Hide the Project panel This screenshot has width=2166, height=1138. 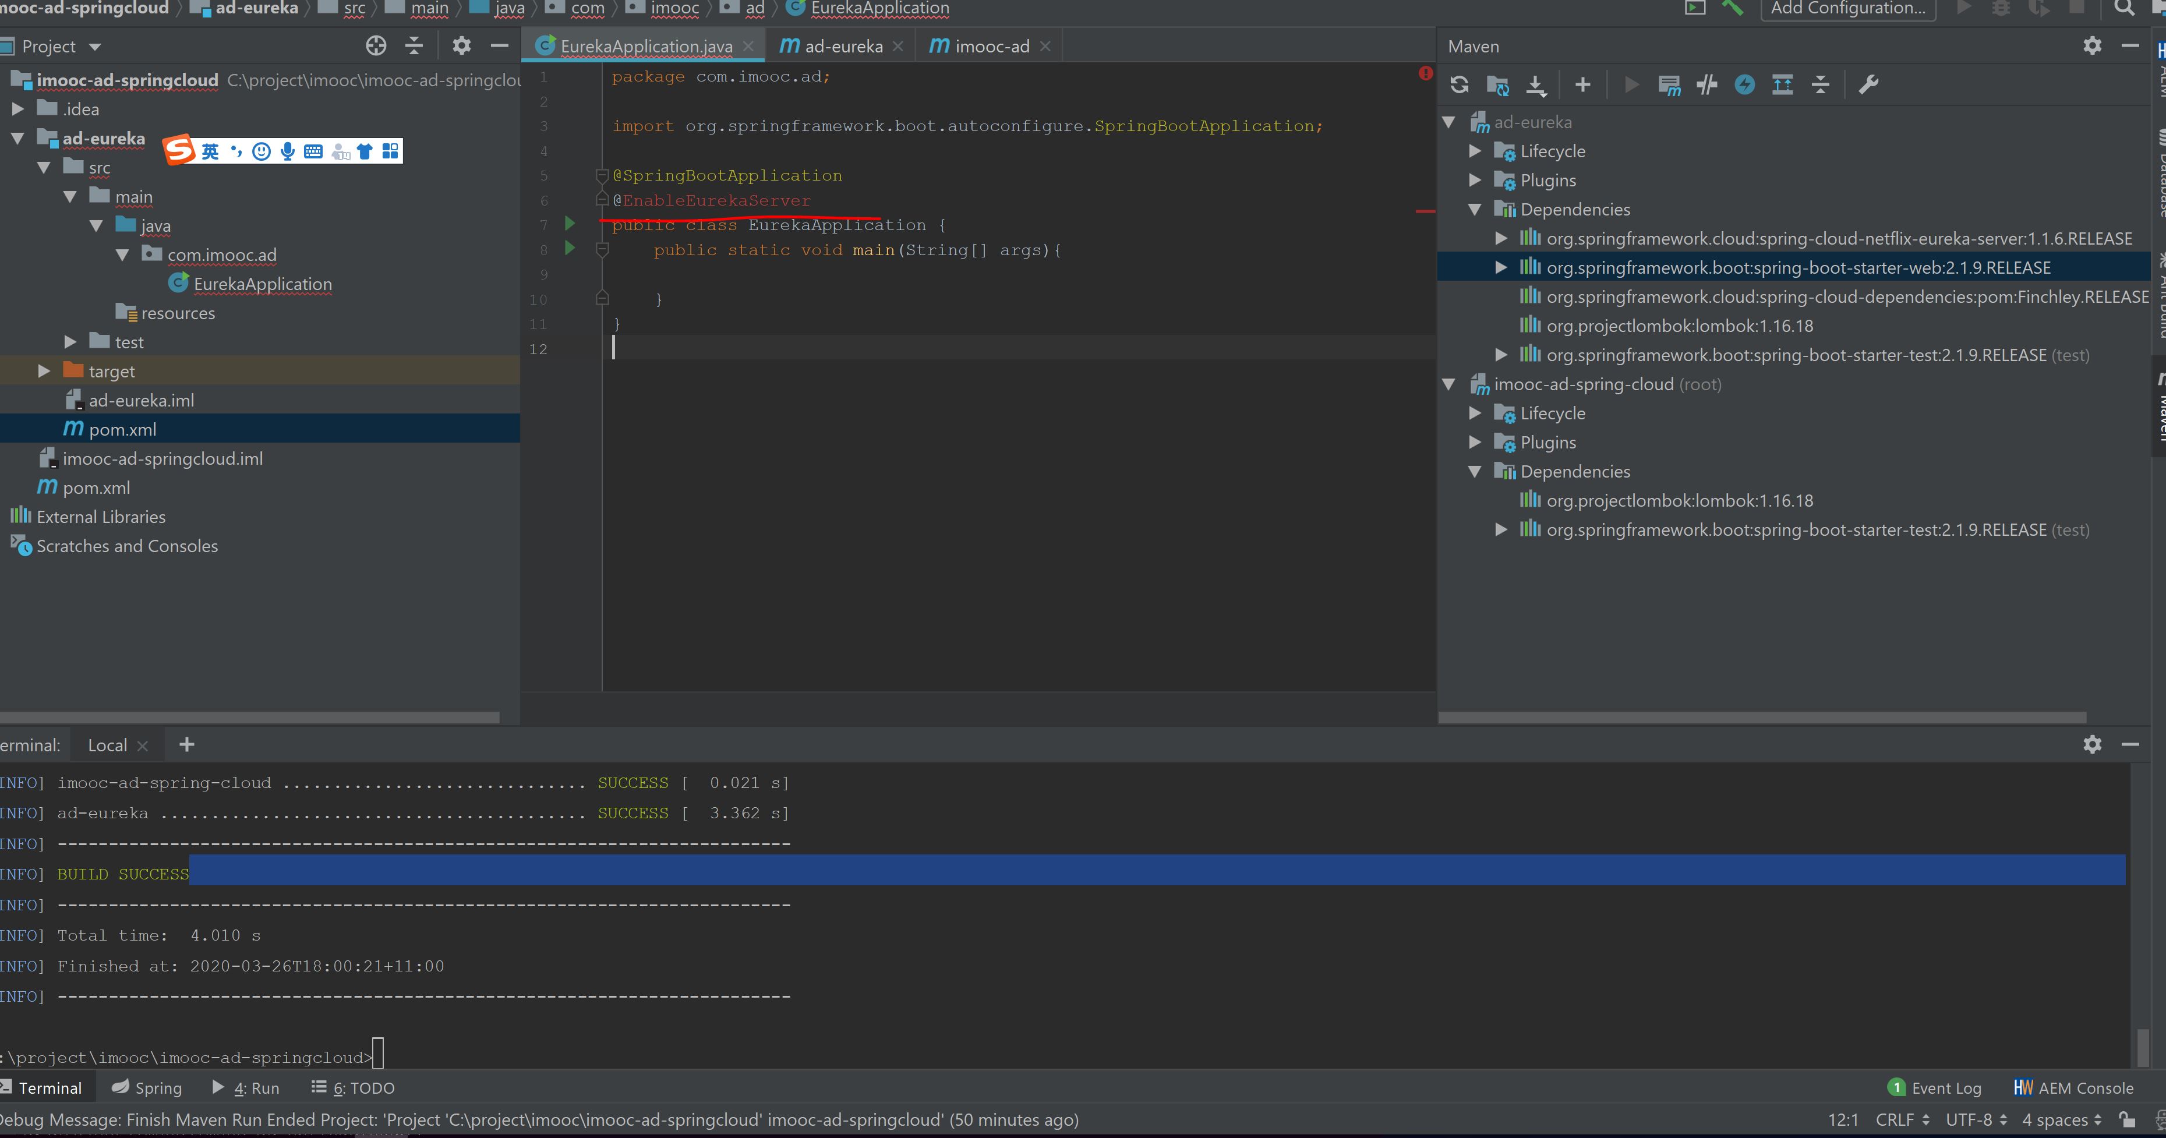pyautogui.click(x=500, y=46)
